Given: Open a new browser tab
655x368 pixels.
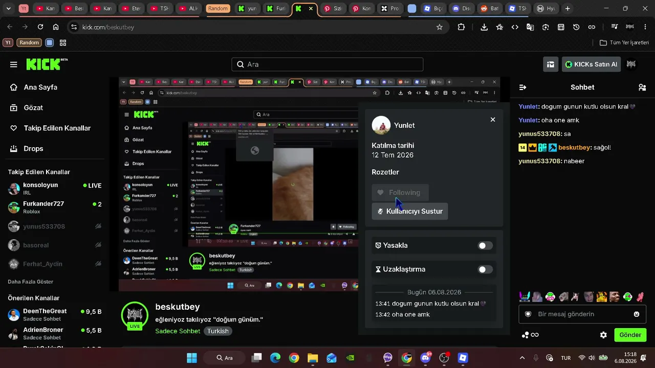Looking at the screenshot, I should [x=567, y=9].
